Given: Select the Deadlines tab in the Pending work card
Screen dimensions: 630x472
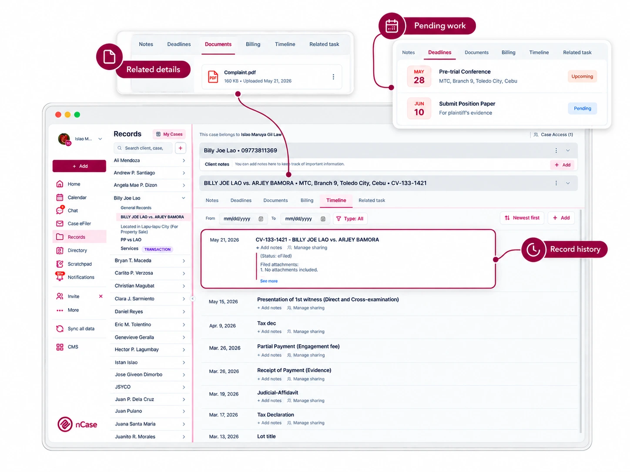Looking at the screenshot, I should tap(440, 53).
